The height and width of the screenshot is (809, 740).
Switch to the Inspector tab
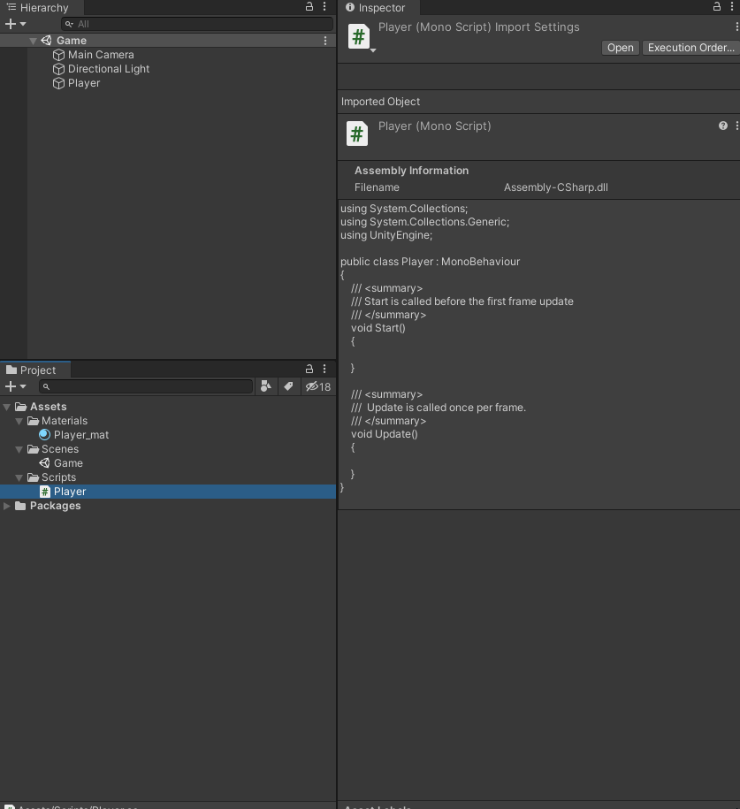tap(377, 8)
